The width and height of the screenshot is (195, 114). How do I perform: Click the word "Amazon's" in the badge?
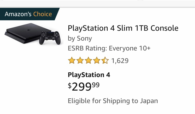(x=18, y=14)
